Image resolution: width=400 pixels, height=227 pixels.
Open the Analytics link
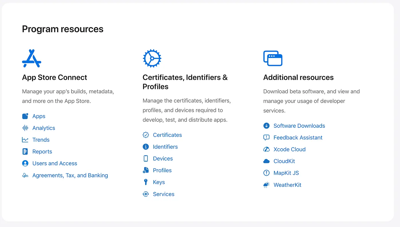(x=44, y=128)
